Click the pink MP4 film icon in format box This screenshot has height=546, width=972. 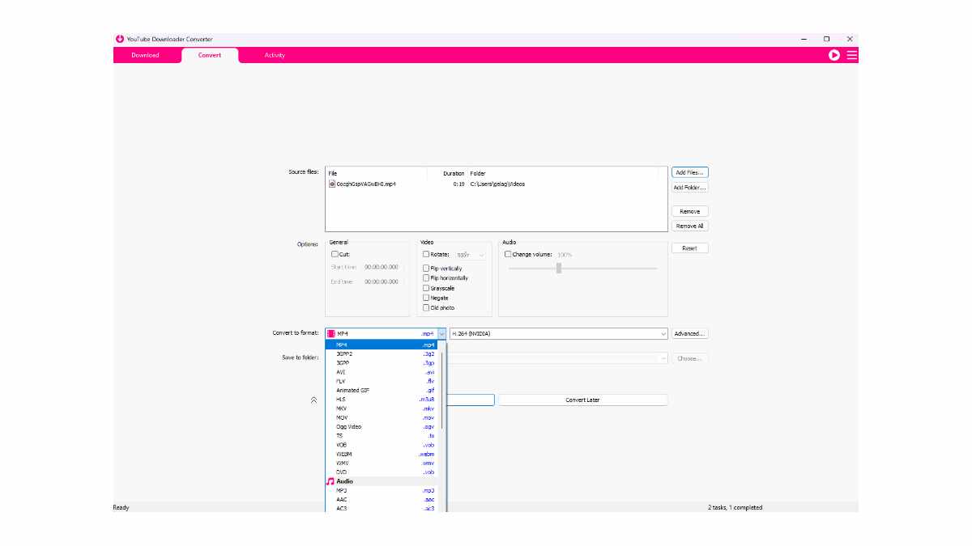coord(331,333)
